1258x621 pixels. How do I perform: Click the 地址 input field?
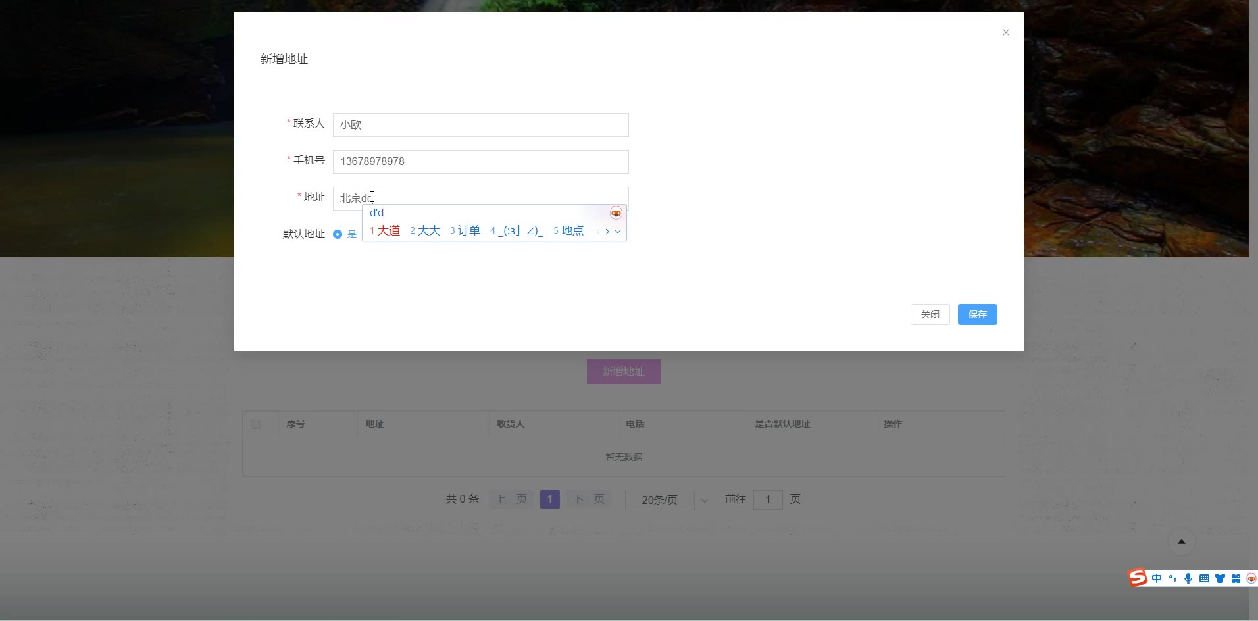click(481, 198)
